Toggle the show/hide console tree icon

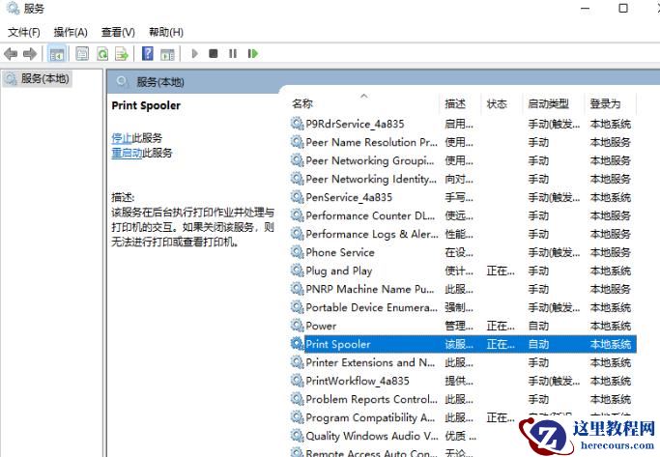pyautogui.click(x=57, y=54)
